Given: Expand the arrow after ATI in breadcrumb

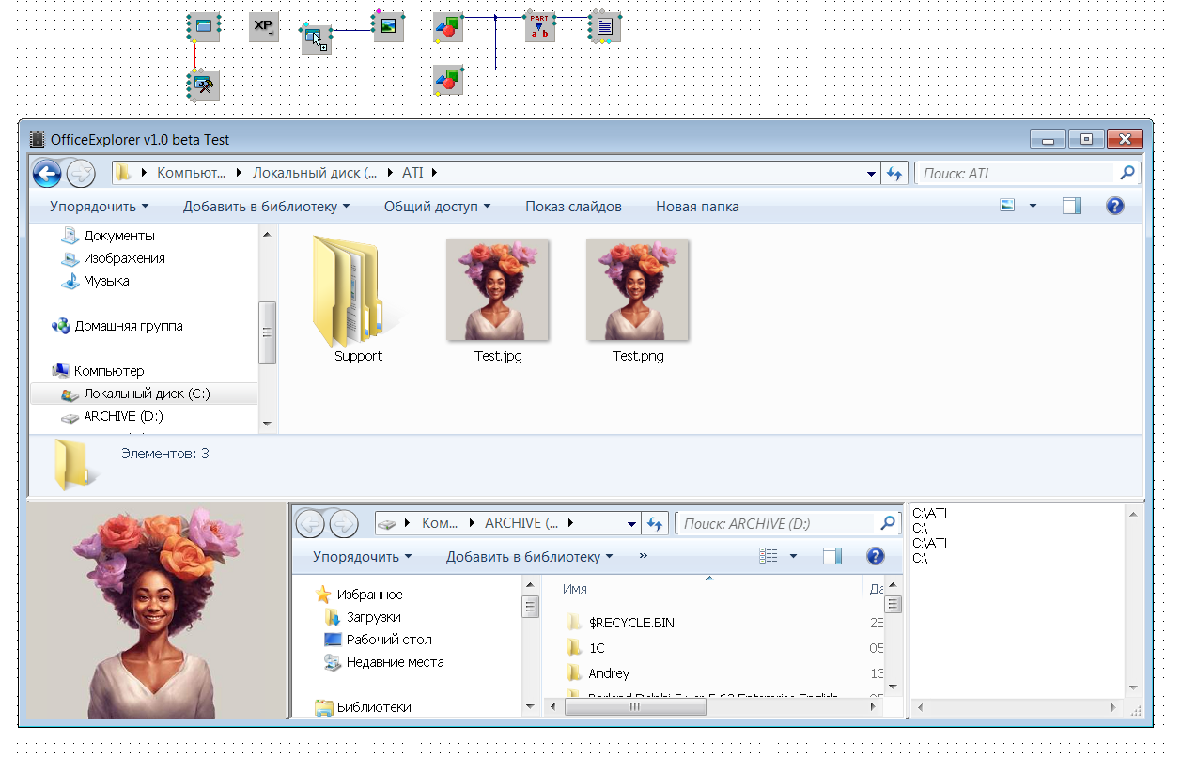Looking at the screenshot, I should click(434, 173).
